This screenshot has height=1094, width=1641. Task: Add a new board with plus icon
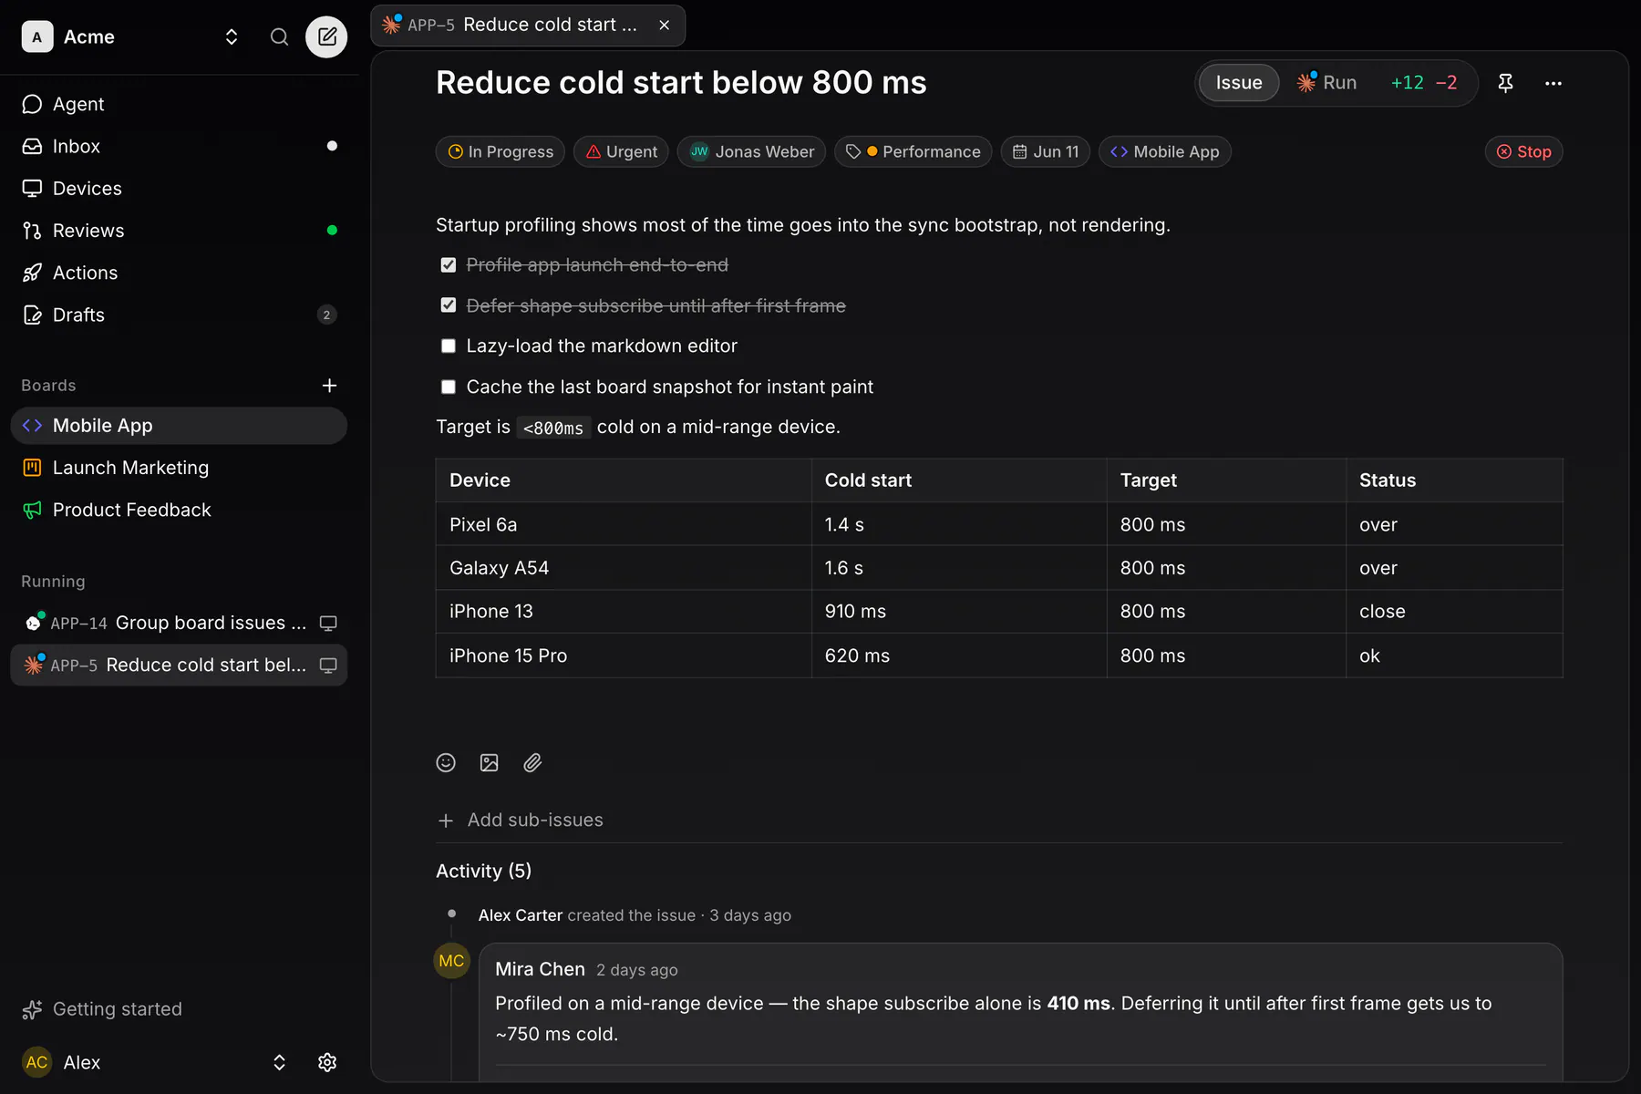pos(329,386)
